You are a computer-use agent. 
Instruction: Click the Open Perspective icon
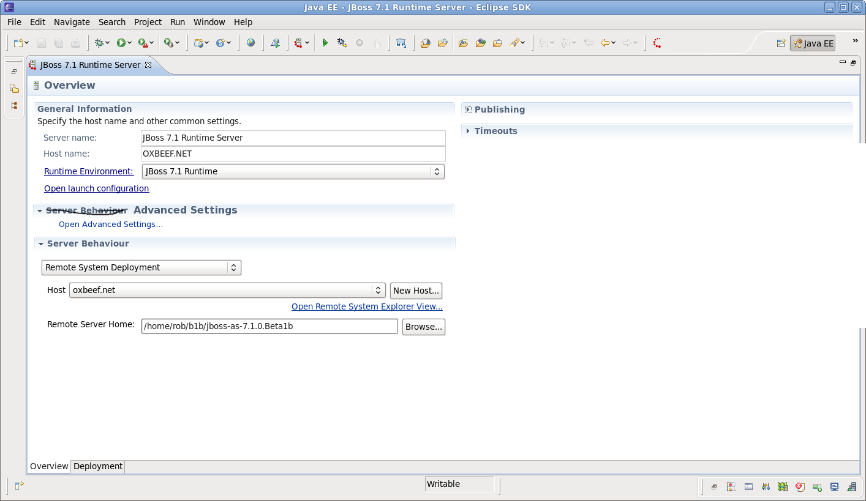tap(781, 43)
